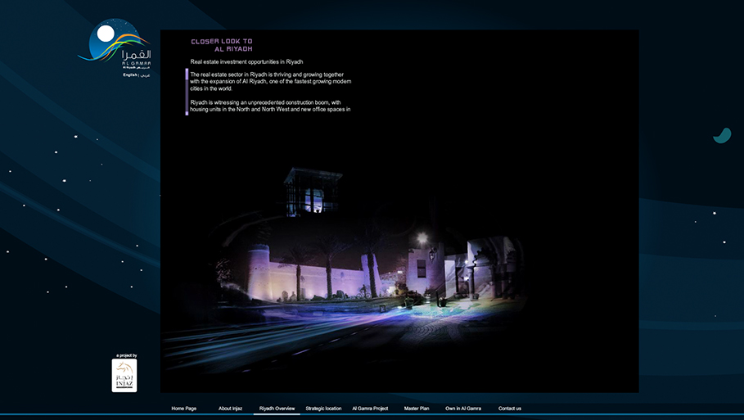Click the 'Real estate investment opportunities' subtitle
The width and height of the screenshot is (744, 420).
pyautogui.click(x=246, y=61)
